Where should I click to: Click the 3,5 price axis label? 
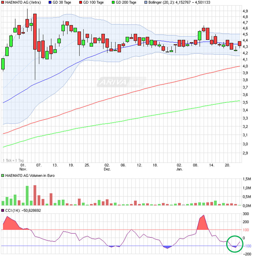[245, 102]
